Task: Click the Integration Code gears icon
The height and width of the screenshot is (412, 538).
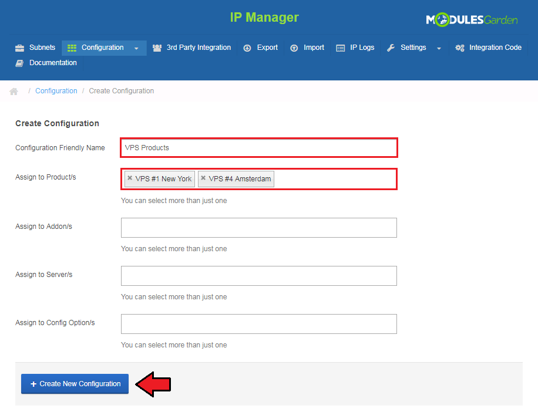Action: tap(459, 48)
